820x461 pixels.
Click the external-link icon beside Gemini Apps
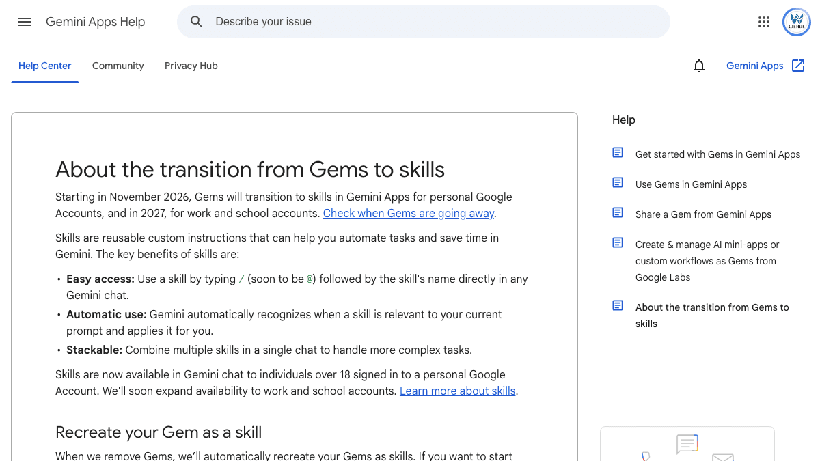[x=798, y=66]
